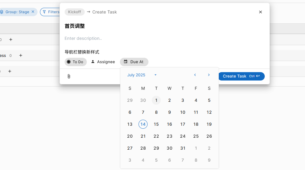Pick July 5 as due date
The height and width of the screenshot is (170, 305).
pyautogui.click(x=209, y=100)
